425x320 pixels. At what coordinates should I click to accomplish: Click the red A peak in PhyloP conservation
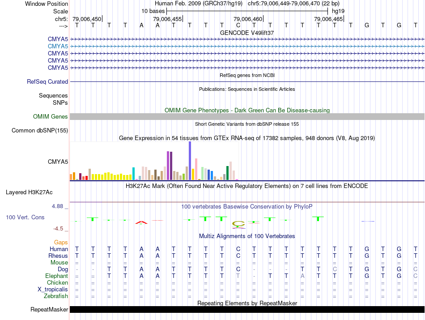pos(141,222)
